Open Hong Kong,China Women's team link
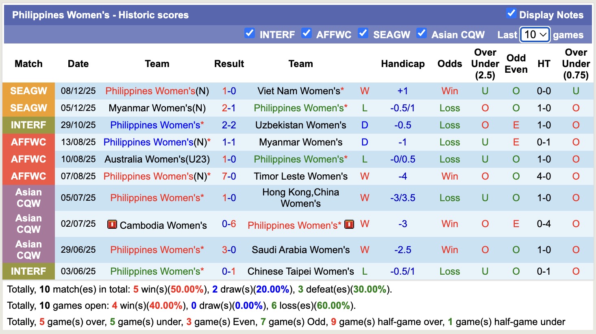The width and height of the screenshot is (596, 334). (x=300, y=198)
